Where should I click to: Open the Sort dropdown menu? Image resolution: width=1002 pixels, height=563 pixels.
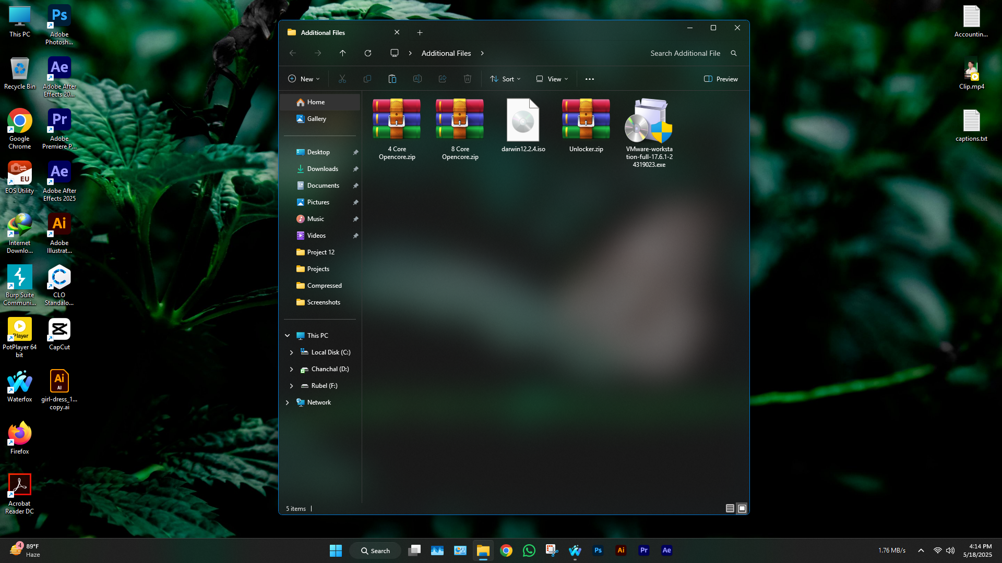[505, 79]
